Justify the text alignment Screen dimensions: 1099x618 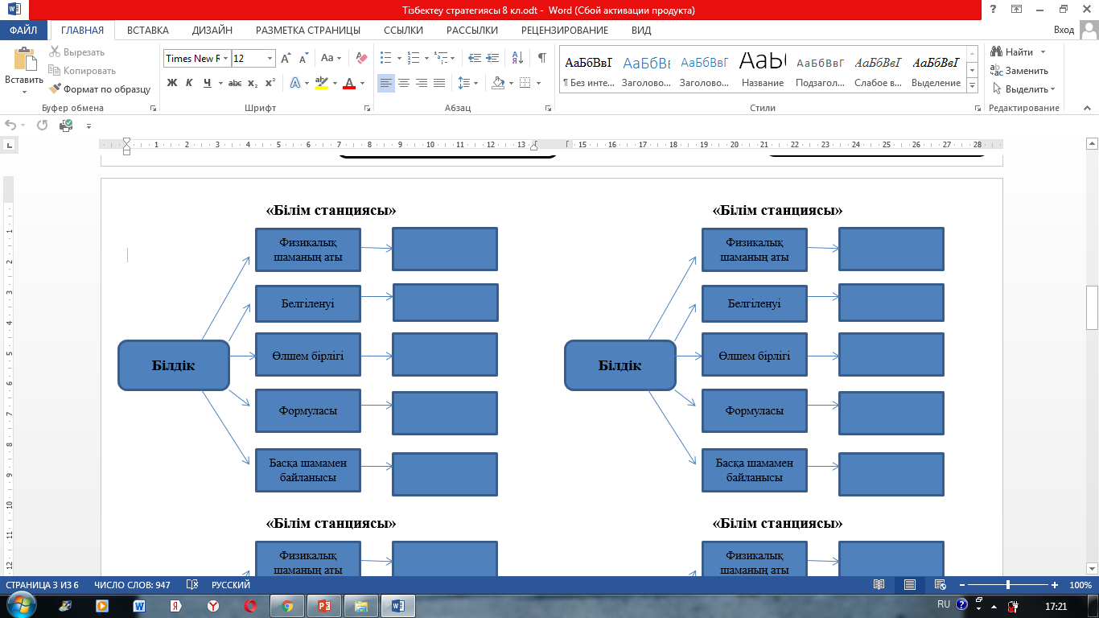(439, 83)
